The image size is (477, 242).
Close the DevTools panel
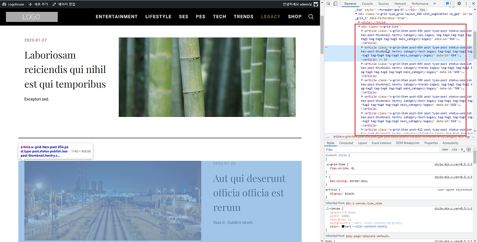pyautogui.click(x=473, y=4)
